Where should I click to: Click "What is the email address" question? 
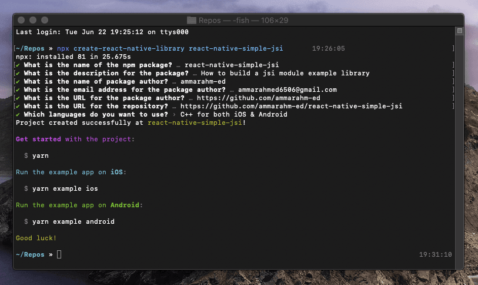coord(125,90)
